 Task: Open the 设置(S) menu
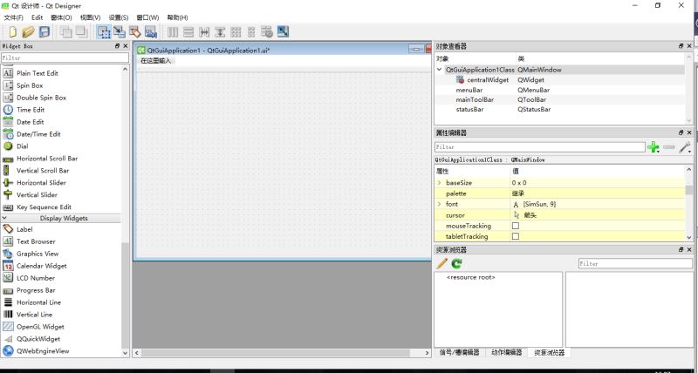coord(119,17)
